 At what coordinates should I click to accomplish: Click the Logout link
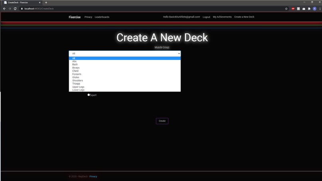[x=207, y=17]
